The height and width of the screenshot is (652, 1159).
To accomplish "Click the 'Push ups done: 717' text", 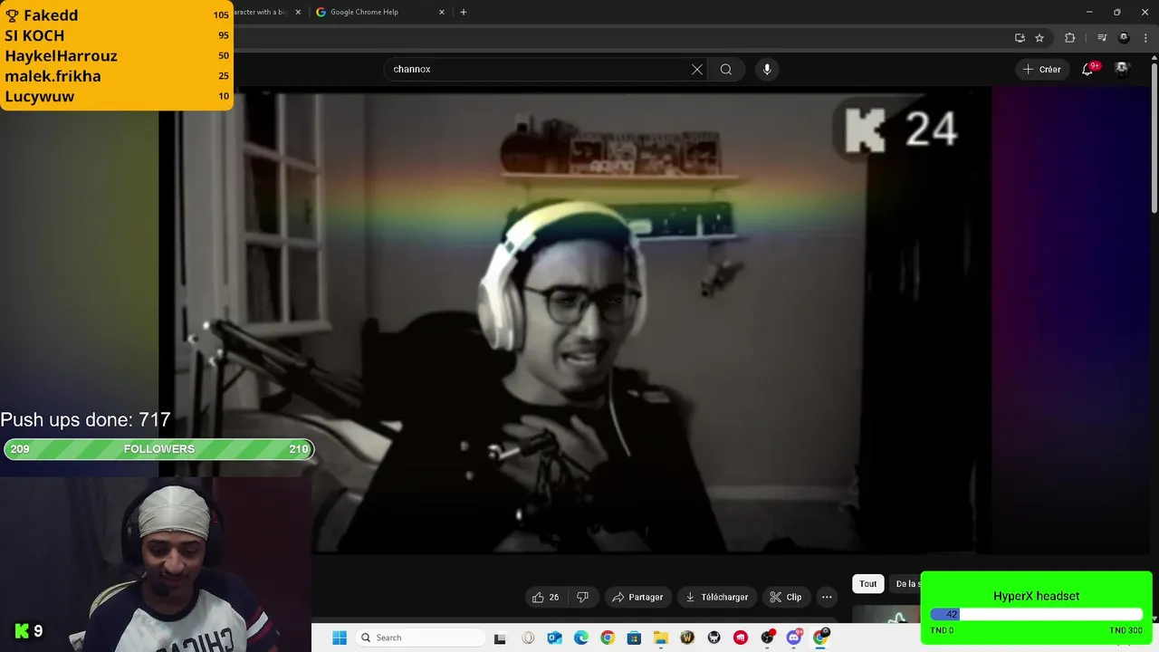I will tap(85, 419).
